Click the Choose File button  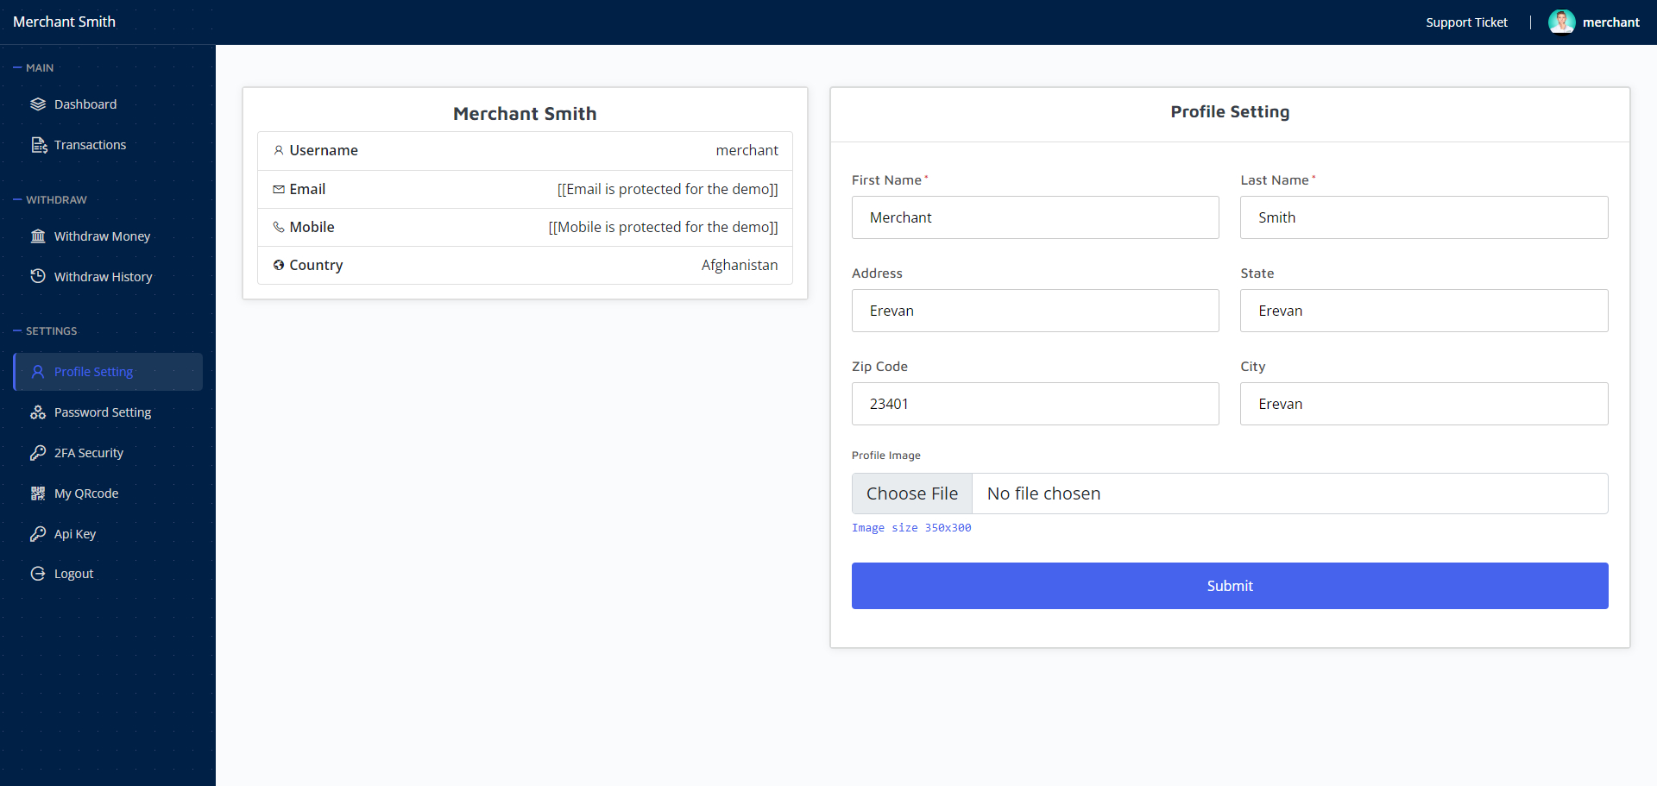(x=912, y=494)
